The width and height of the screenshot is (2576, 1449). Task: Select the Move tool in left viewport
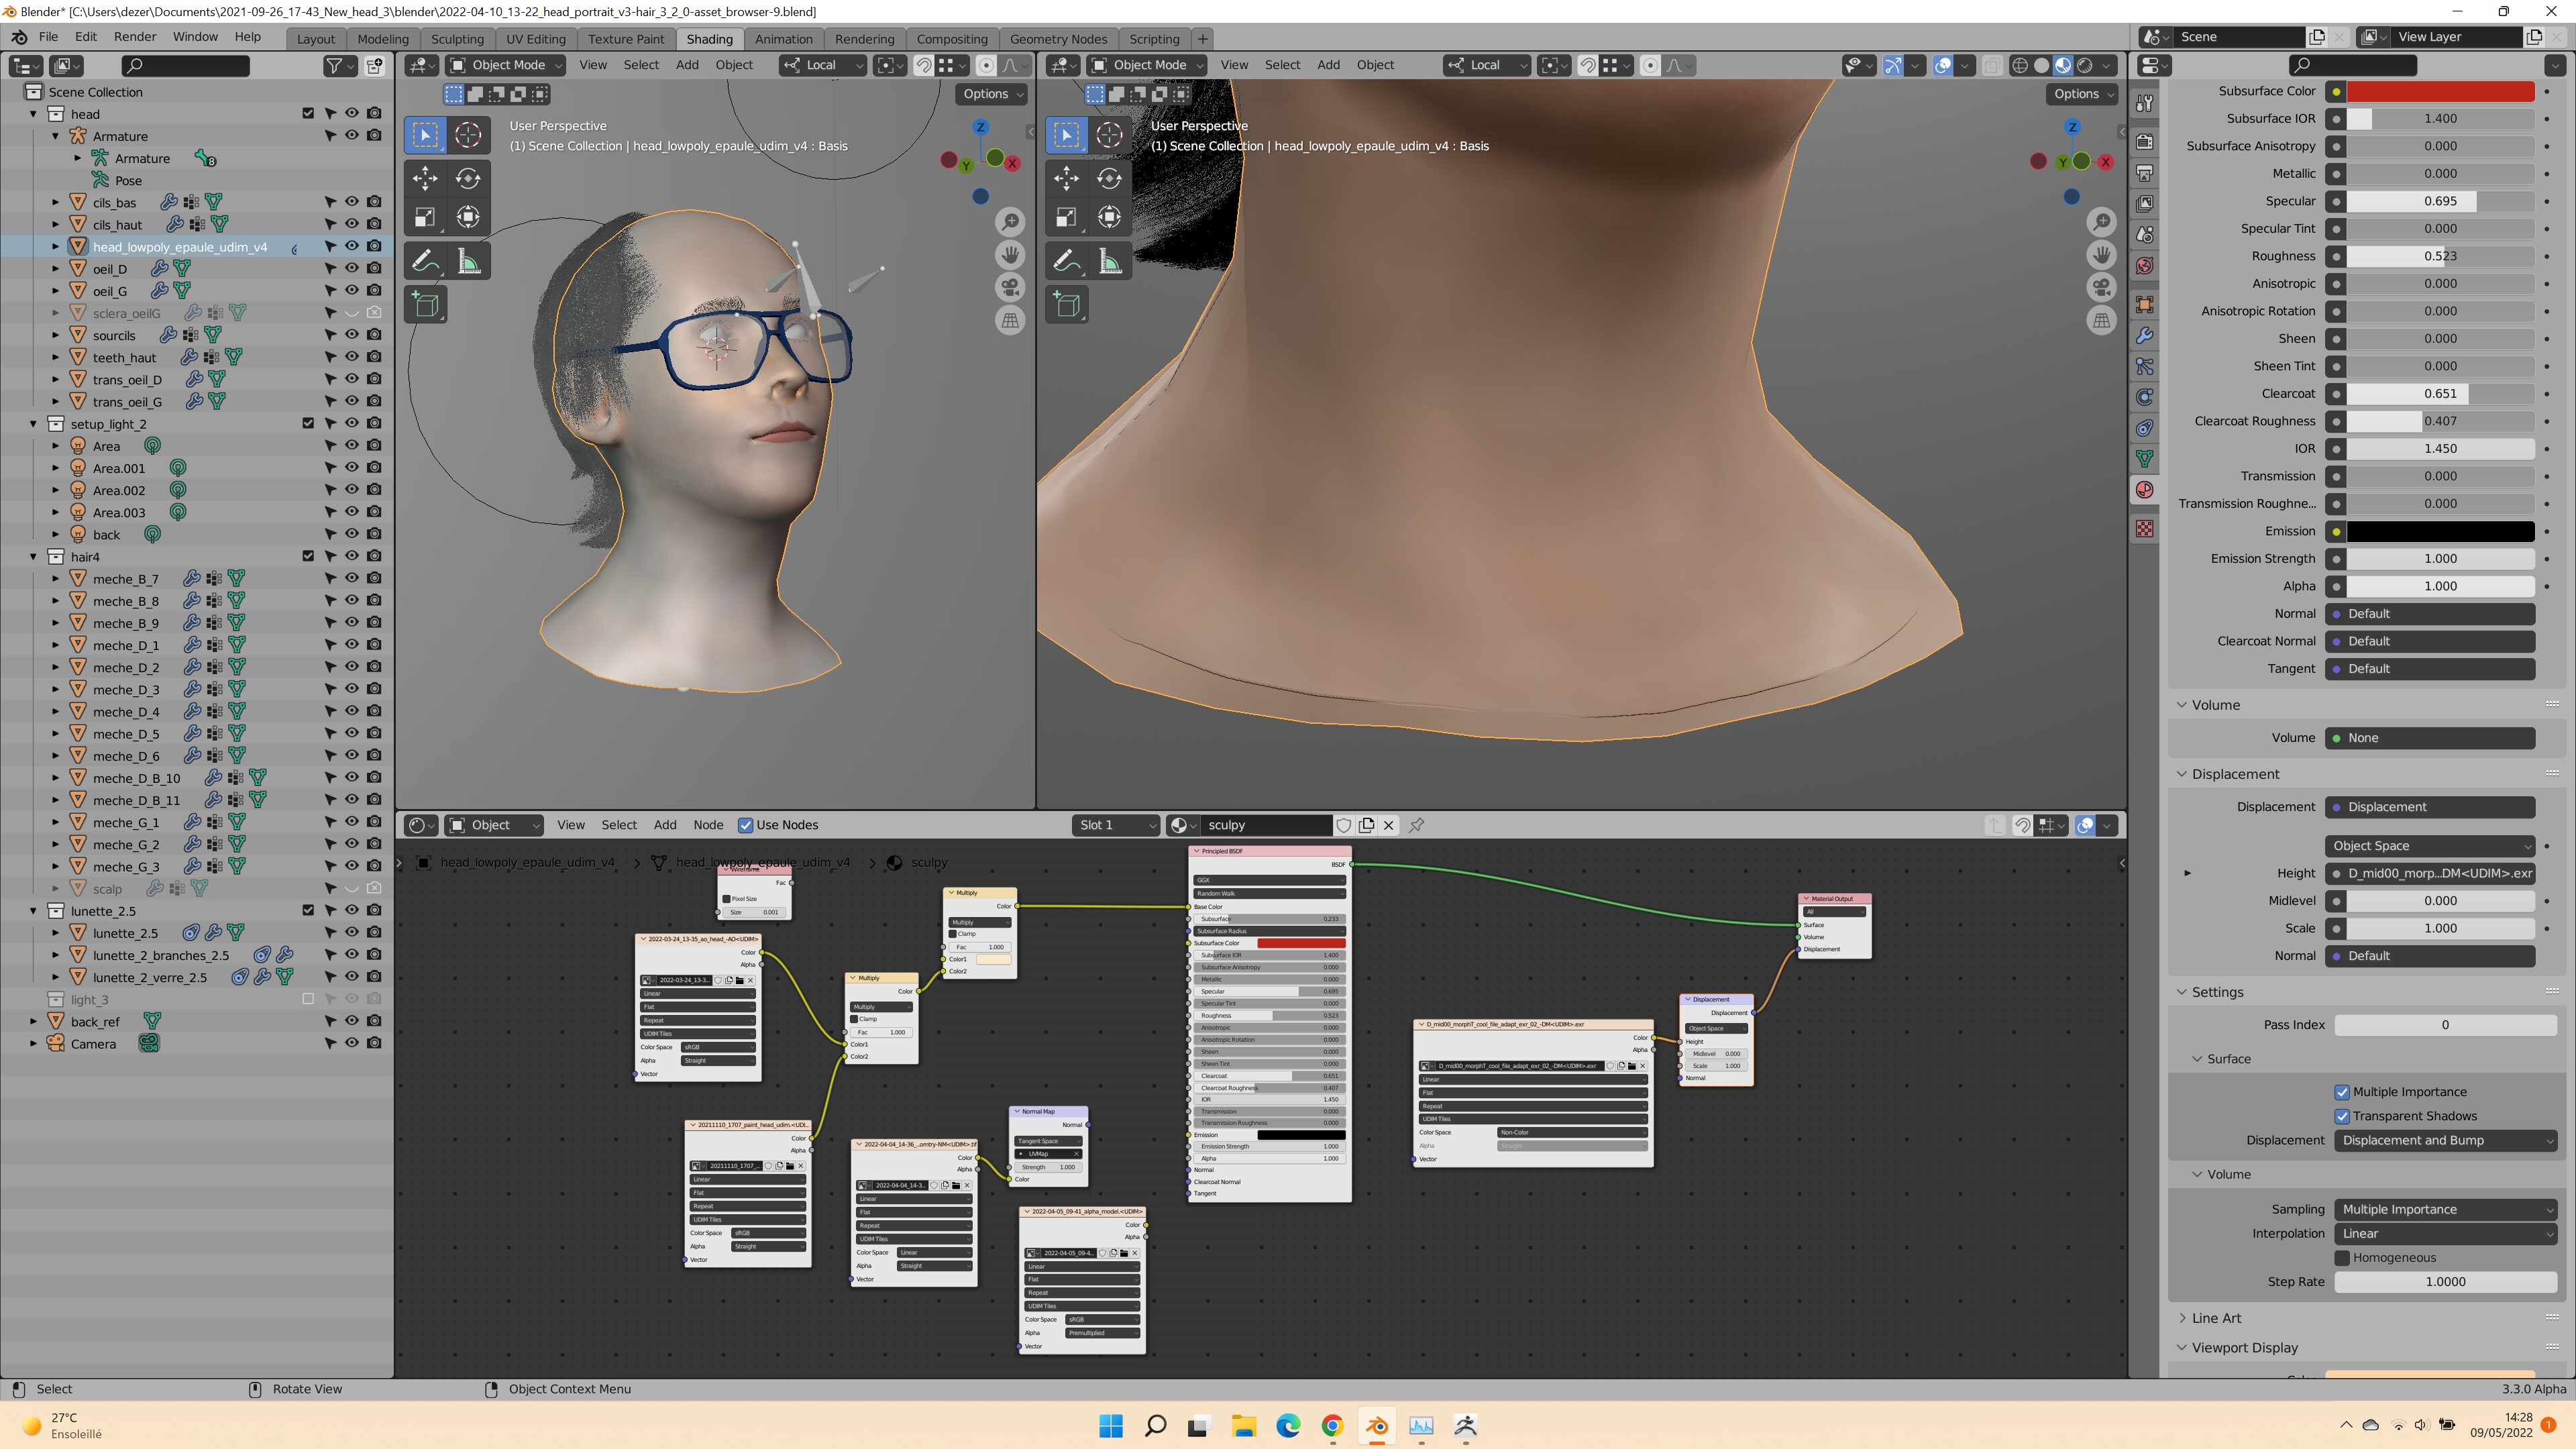tap(425, 178)
